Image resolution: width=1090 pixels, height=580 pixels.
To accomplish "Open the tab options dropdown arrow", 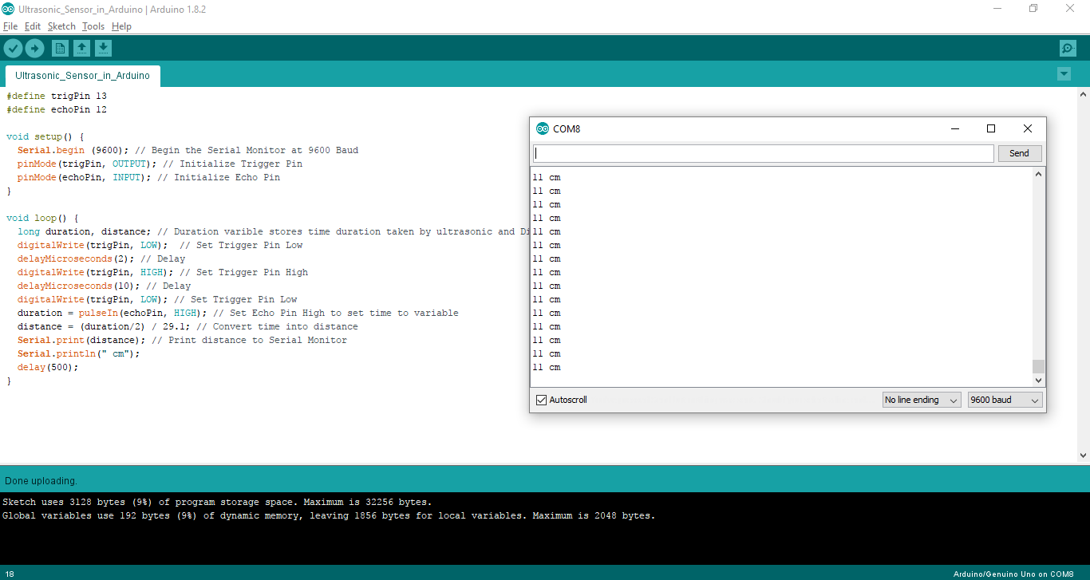I will click(1064, 74).
